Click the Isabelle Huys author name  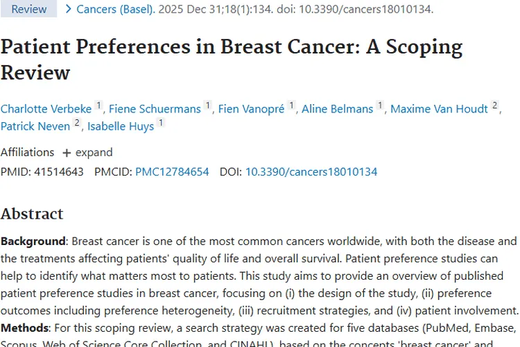tap(121, 126)
